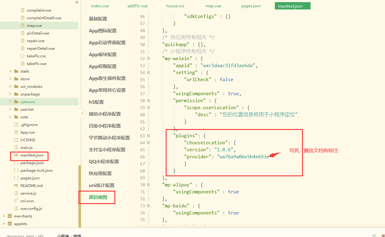This screenshot has width=385, height=237.
Task: Expand the vote folder chevron
Action: pyautogui.click(x=10, y=117)
